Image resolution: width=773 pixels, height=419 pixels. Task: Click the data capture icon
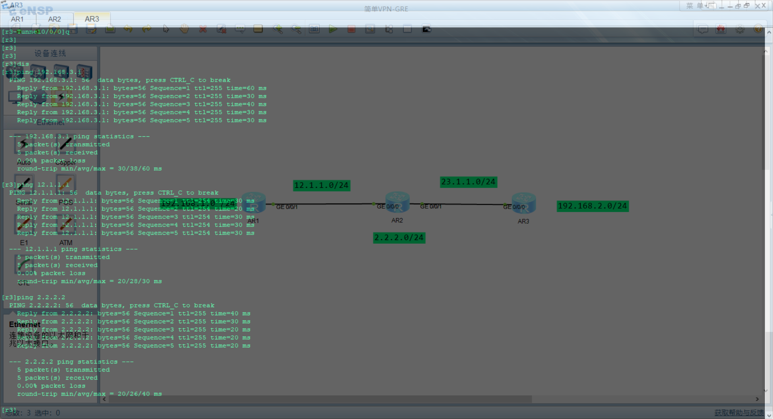(370, 29)
